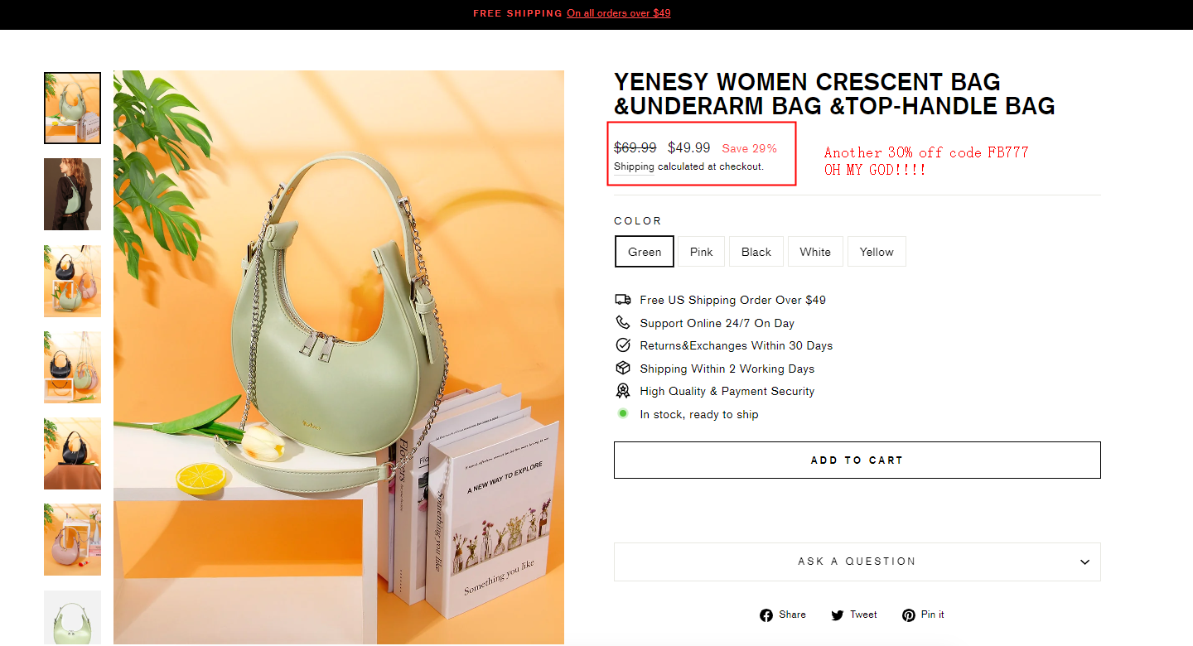Select the Pink color option

click(701, 252)
